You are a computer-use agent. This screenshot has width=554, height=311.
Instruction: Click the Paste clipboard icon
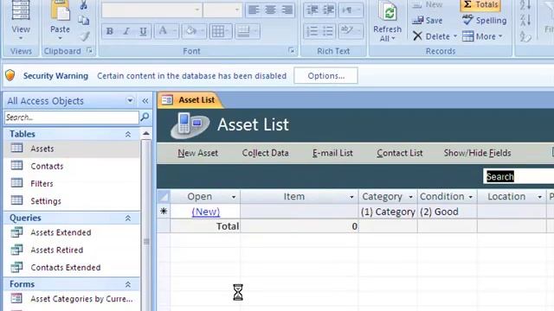[60, 10]
